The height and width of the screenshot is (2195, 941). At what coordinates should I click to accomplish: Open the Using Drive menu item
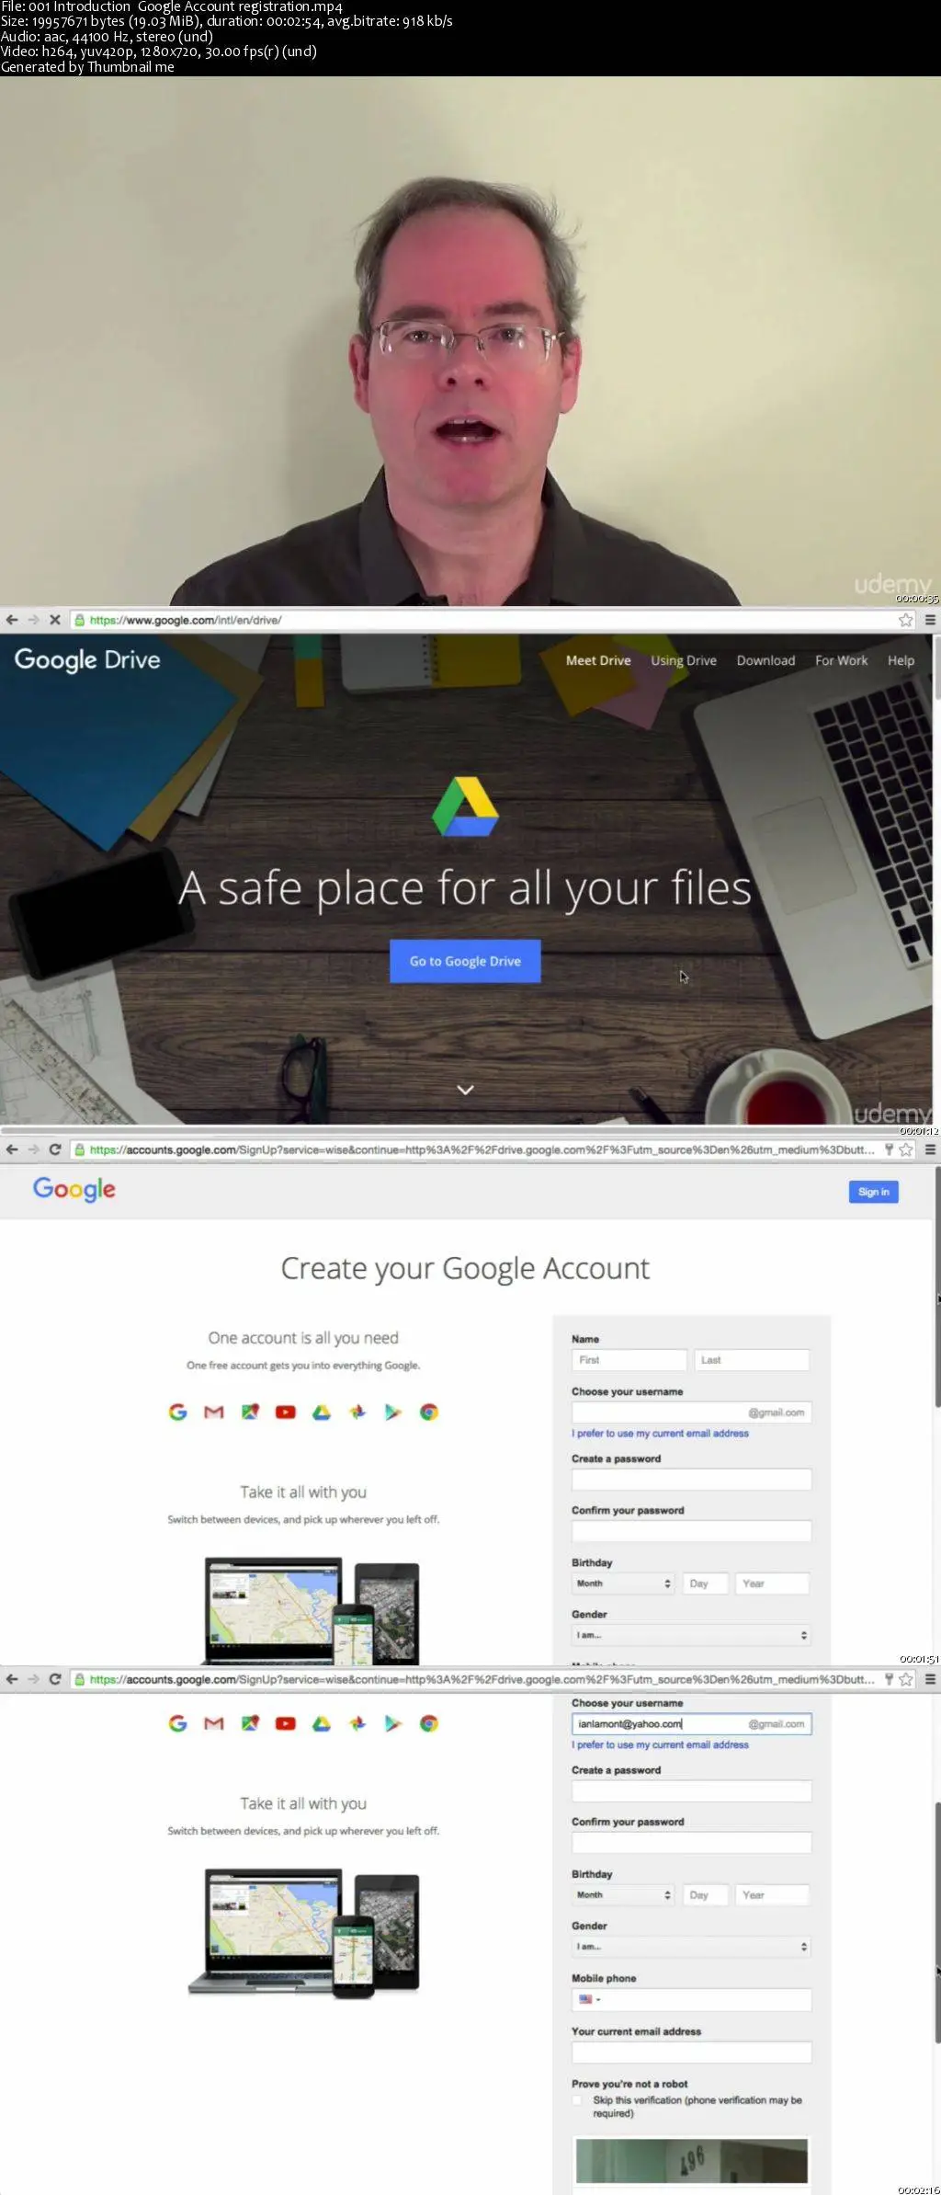coord(684,660)
